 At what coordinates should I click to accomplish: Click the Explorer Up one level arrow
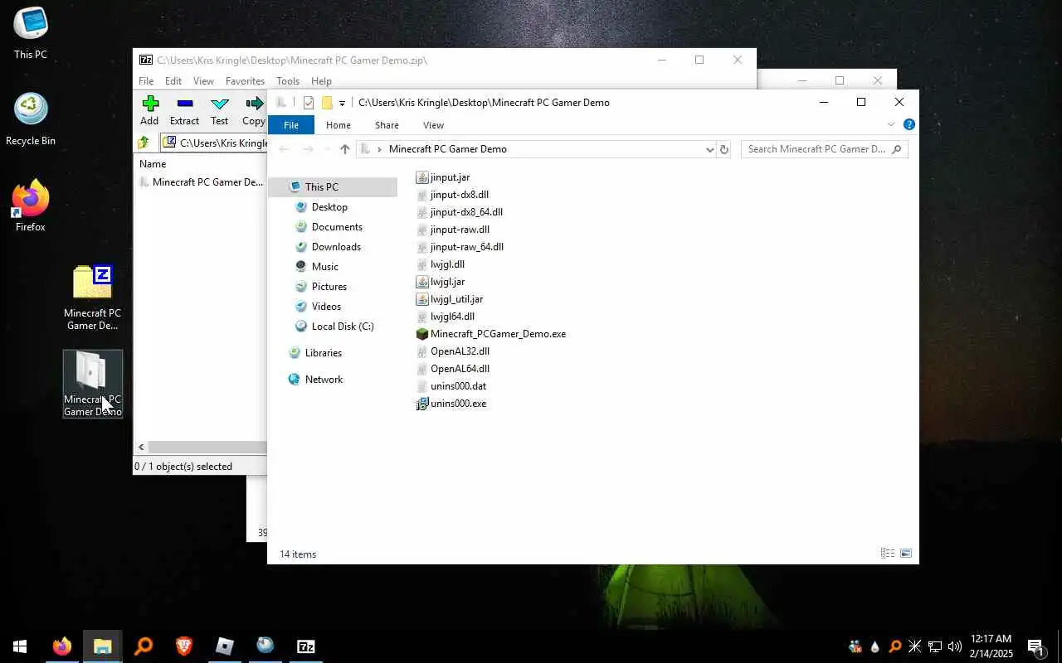[345, 149]
